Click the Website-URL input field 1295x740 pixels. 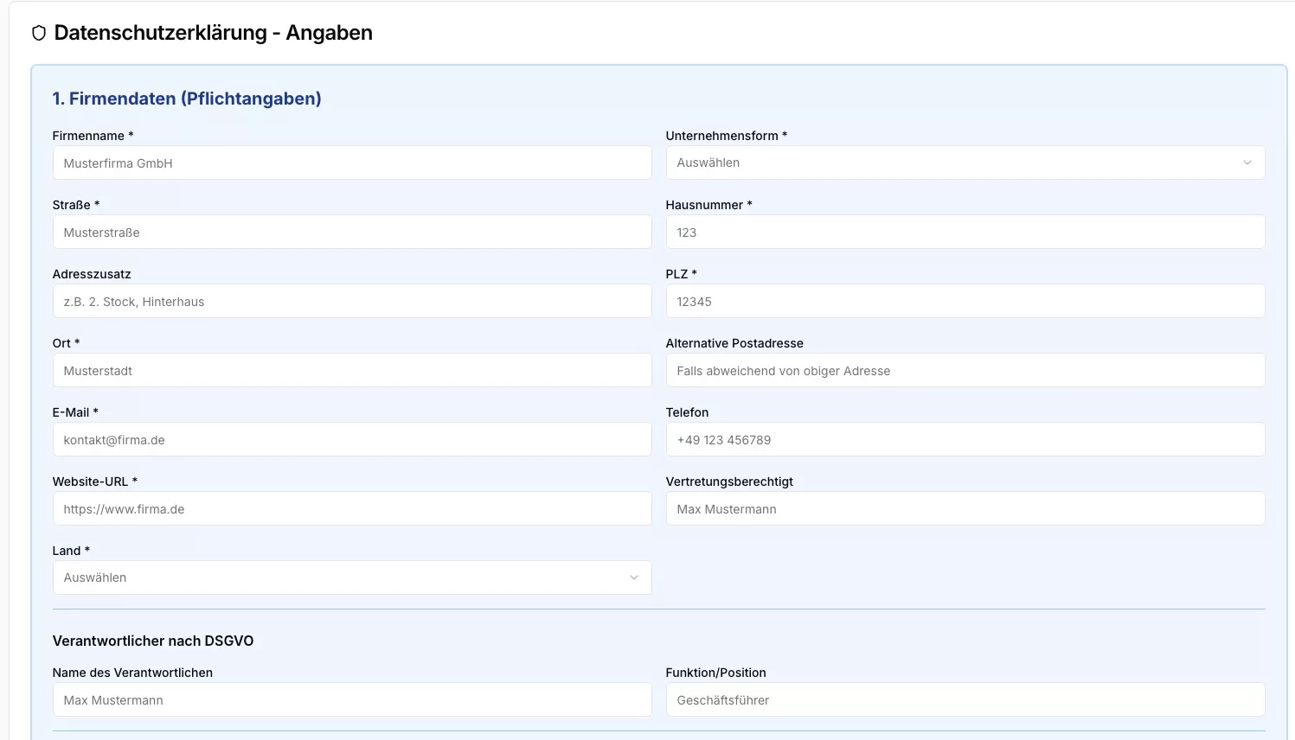351,509
